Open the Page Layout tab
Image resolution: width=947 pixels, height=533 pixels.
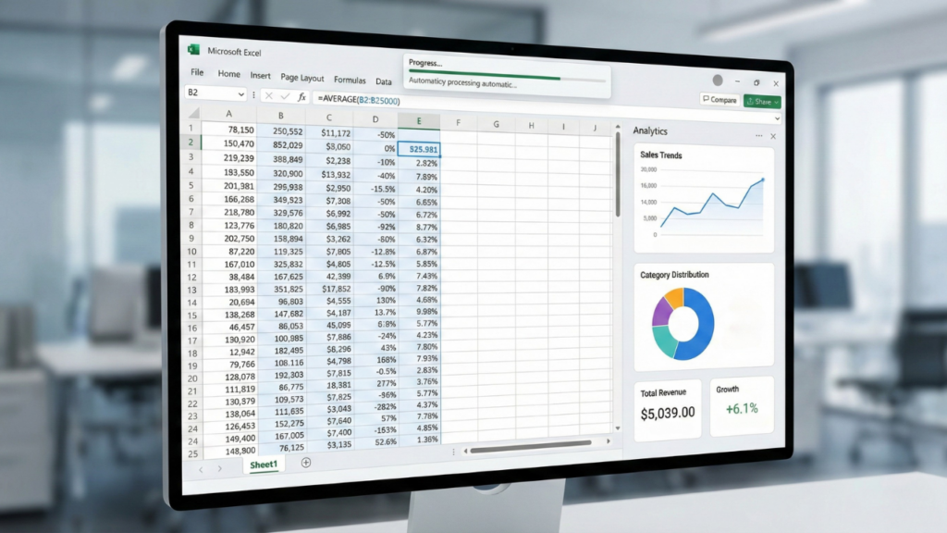[302, 79]
